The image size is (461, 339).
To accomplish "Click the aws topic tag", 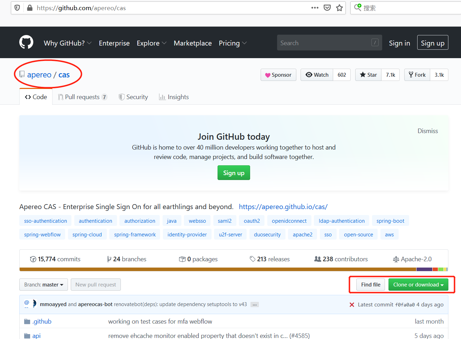I will 389,235.
